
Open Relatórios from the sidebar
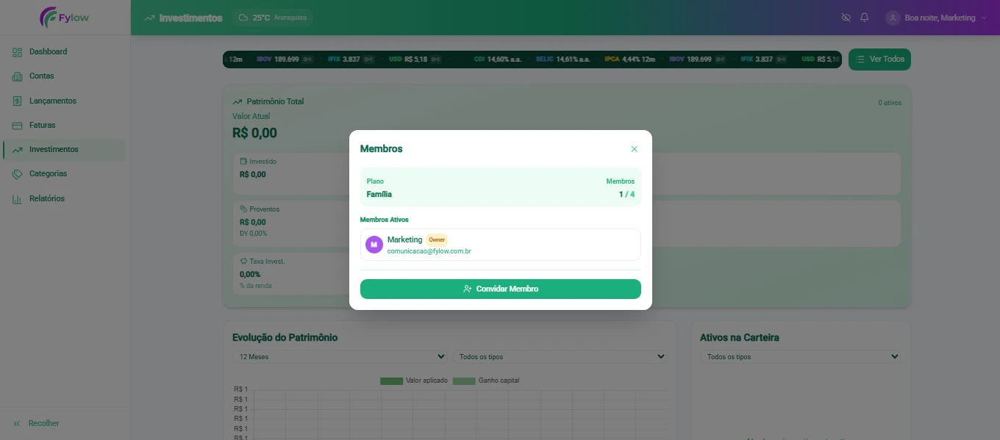pos(47,199)
